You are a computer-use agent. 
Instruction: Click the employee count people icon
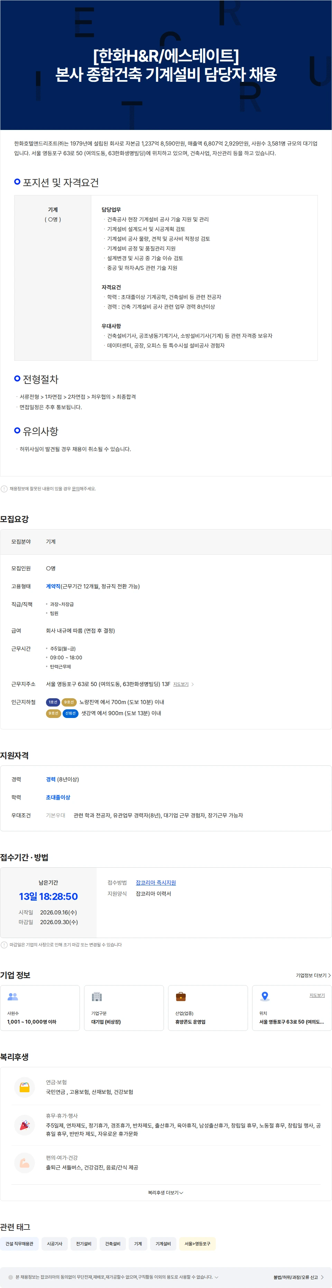[x=13, y=997]
